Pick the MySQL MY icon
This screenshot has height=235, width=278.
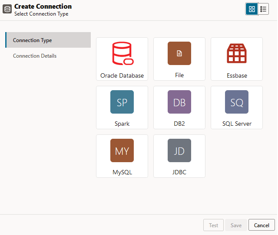122,150
